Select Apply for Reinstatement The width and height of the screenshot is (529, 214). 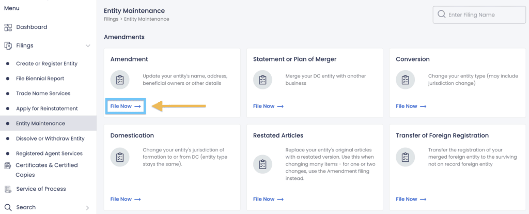tap(48, 109)
